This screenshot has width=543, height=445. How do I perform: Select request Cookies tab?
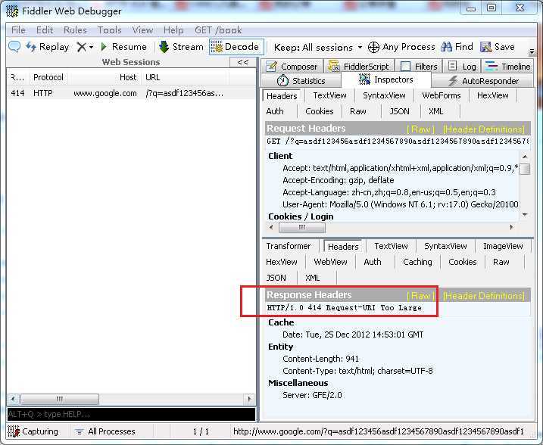pos(320,111)
